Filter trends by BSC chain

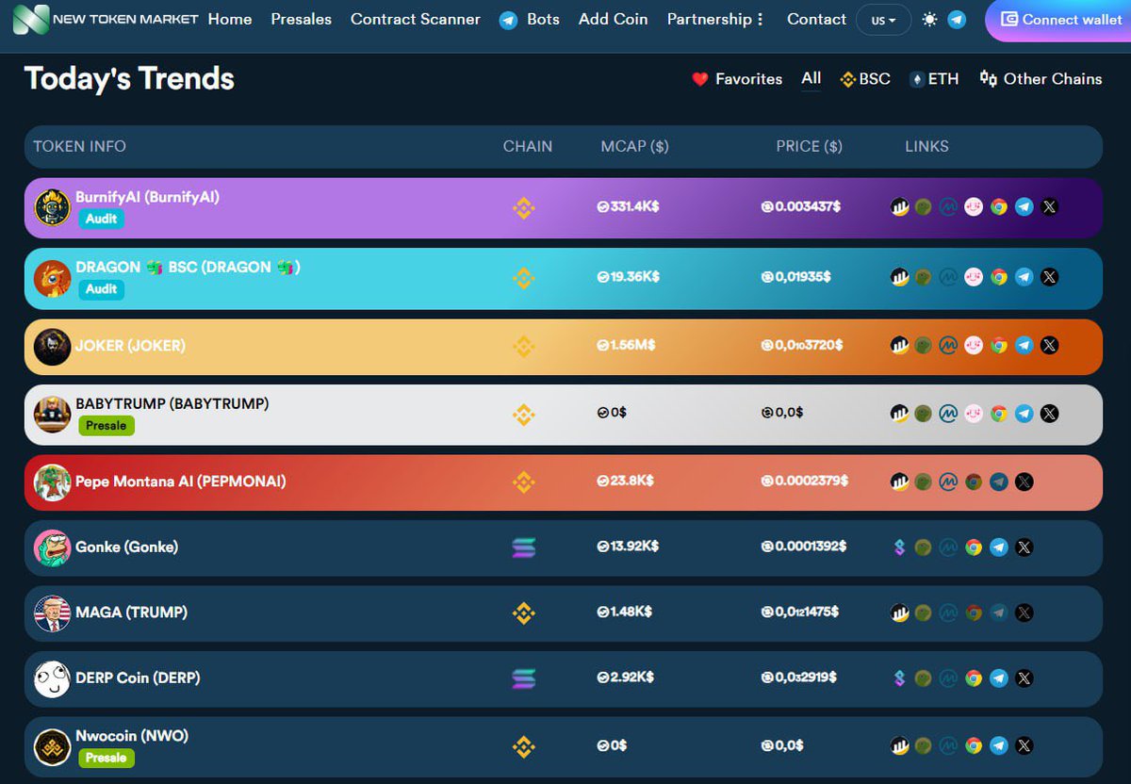point(864,79)
